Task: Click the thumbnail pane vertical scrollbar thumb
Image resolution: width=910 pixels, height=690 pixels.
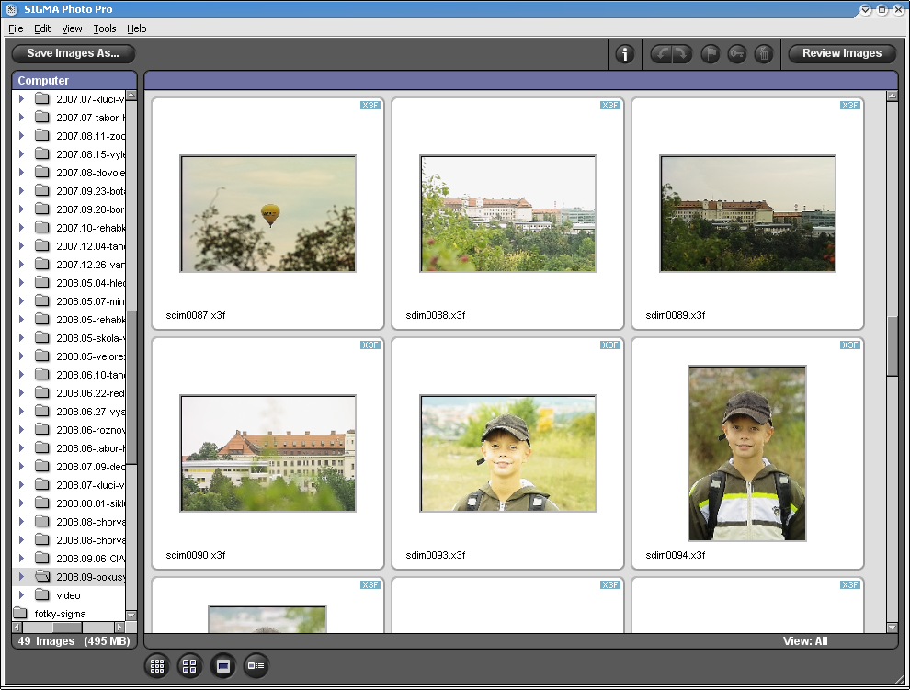Action: tap(893, 346)
